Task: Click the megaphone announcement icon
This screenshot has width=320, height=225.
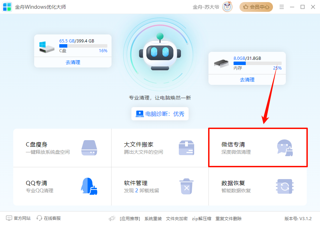Action: 112,218
